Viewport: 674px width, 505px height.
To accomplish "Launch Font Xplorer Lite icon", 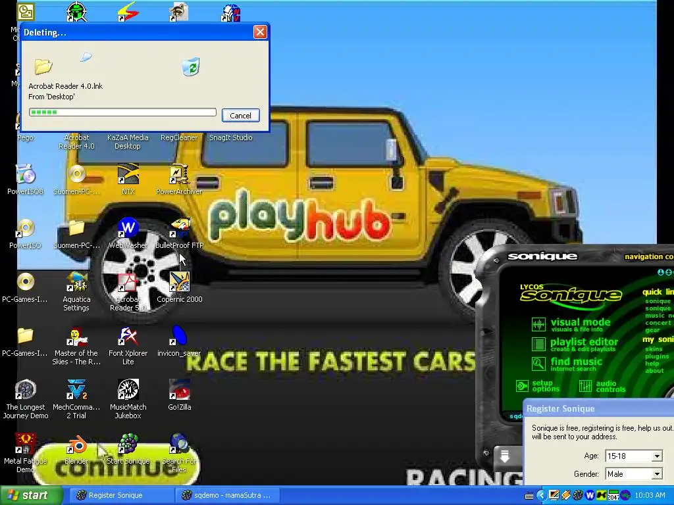I will [128, 345].
